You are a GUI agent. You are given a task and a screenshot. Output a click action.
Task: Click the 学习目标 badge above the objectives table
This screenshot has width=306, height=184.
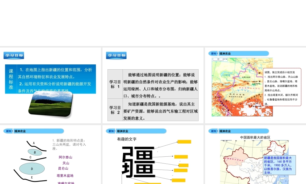click(x=116, y=55)
